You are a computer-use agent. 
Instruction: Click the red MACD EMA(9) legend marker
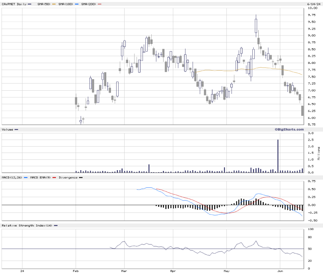point(54,177)
